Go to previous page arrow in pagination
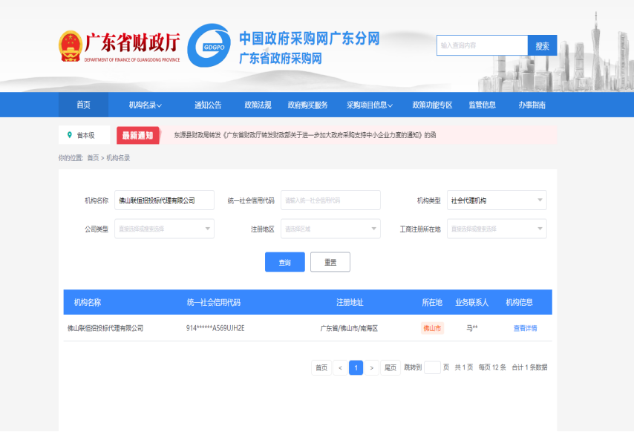 click(340, 367)
